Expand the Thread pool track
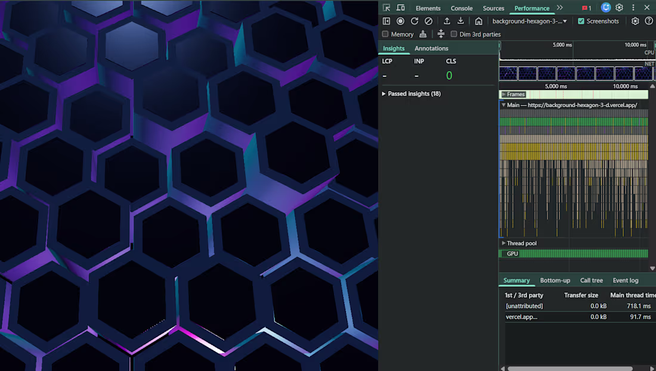This screenshot has height=371, width=656. [x=503, y=243]
